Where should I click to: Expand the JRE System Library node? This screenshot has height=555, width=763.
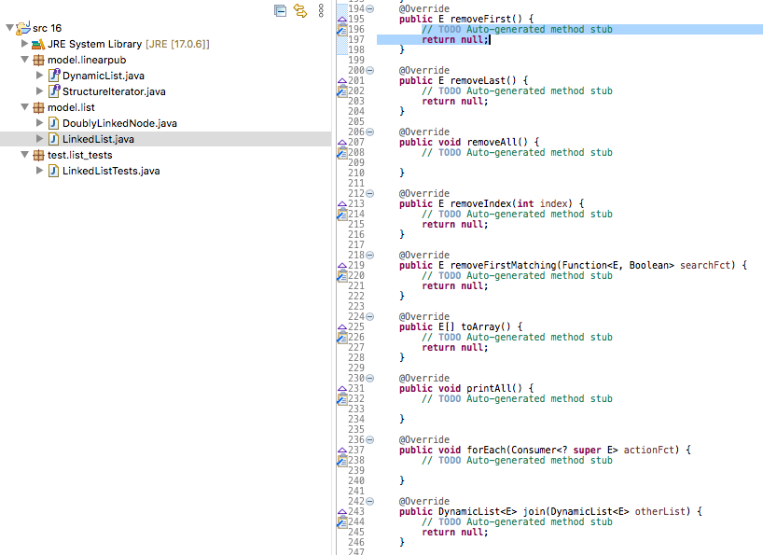24,43
